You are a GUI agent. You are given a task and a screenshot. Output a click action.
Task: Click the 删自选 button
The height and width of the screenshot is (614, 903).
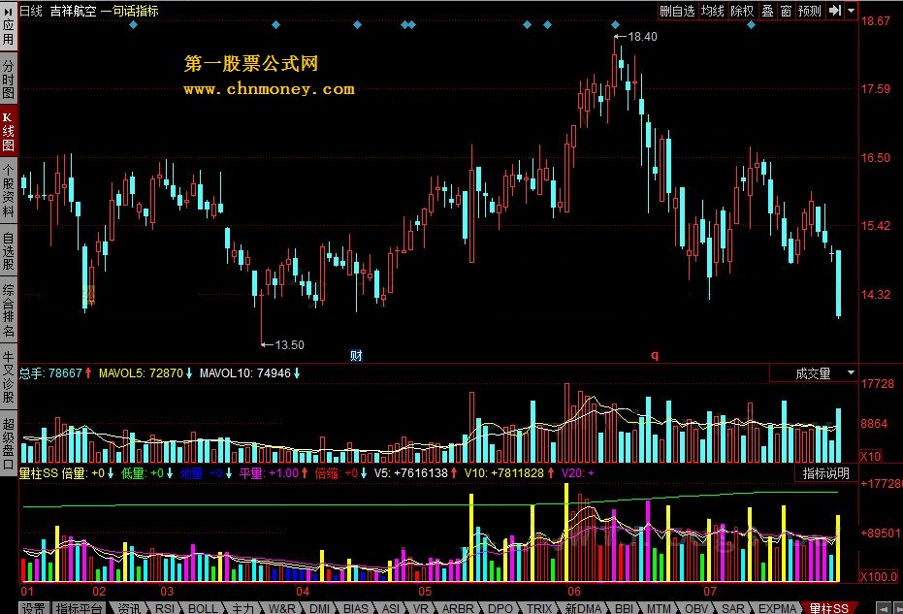[x=678, y=11]
